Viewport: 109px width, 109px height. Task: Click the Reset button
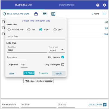pyautogui.click(x=13, y=74)
